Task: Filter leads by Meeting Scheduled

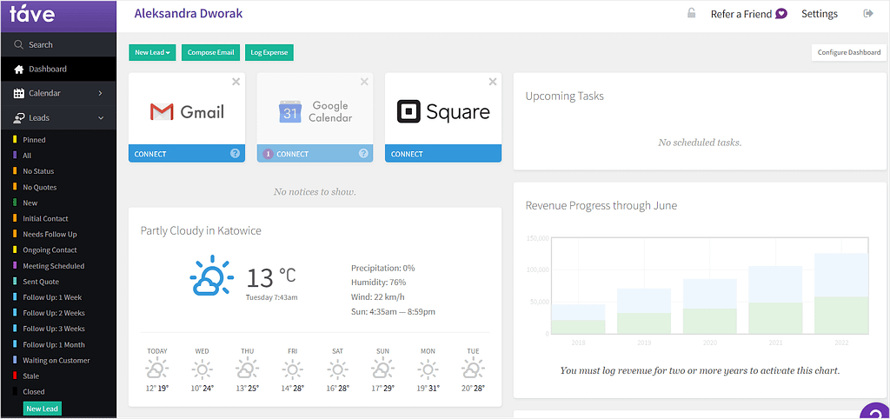Action: pos(53,266)
